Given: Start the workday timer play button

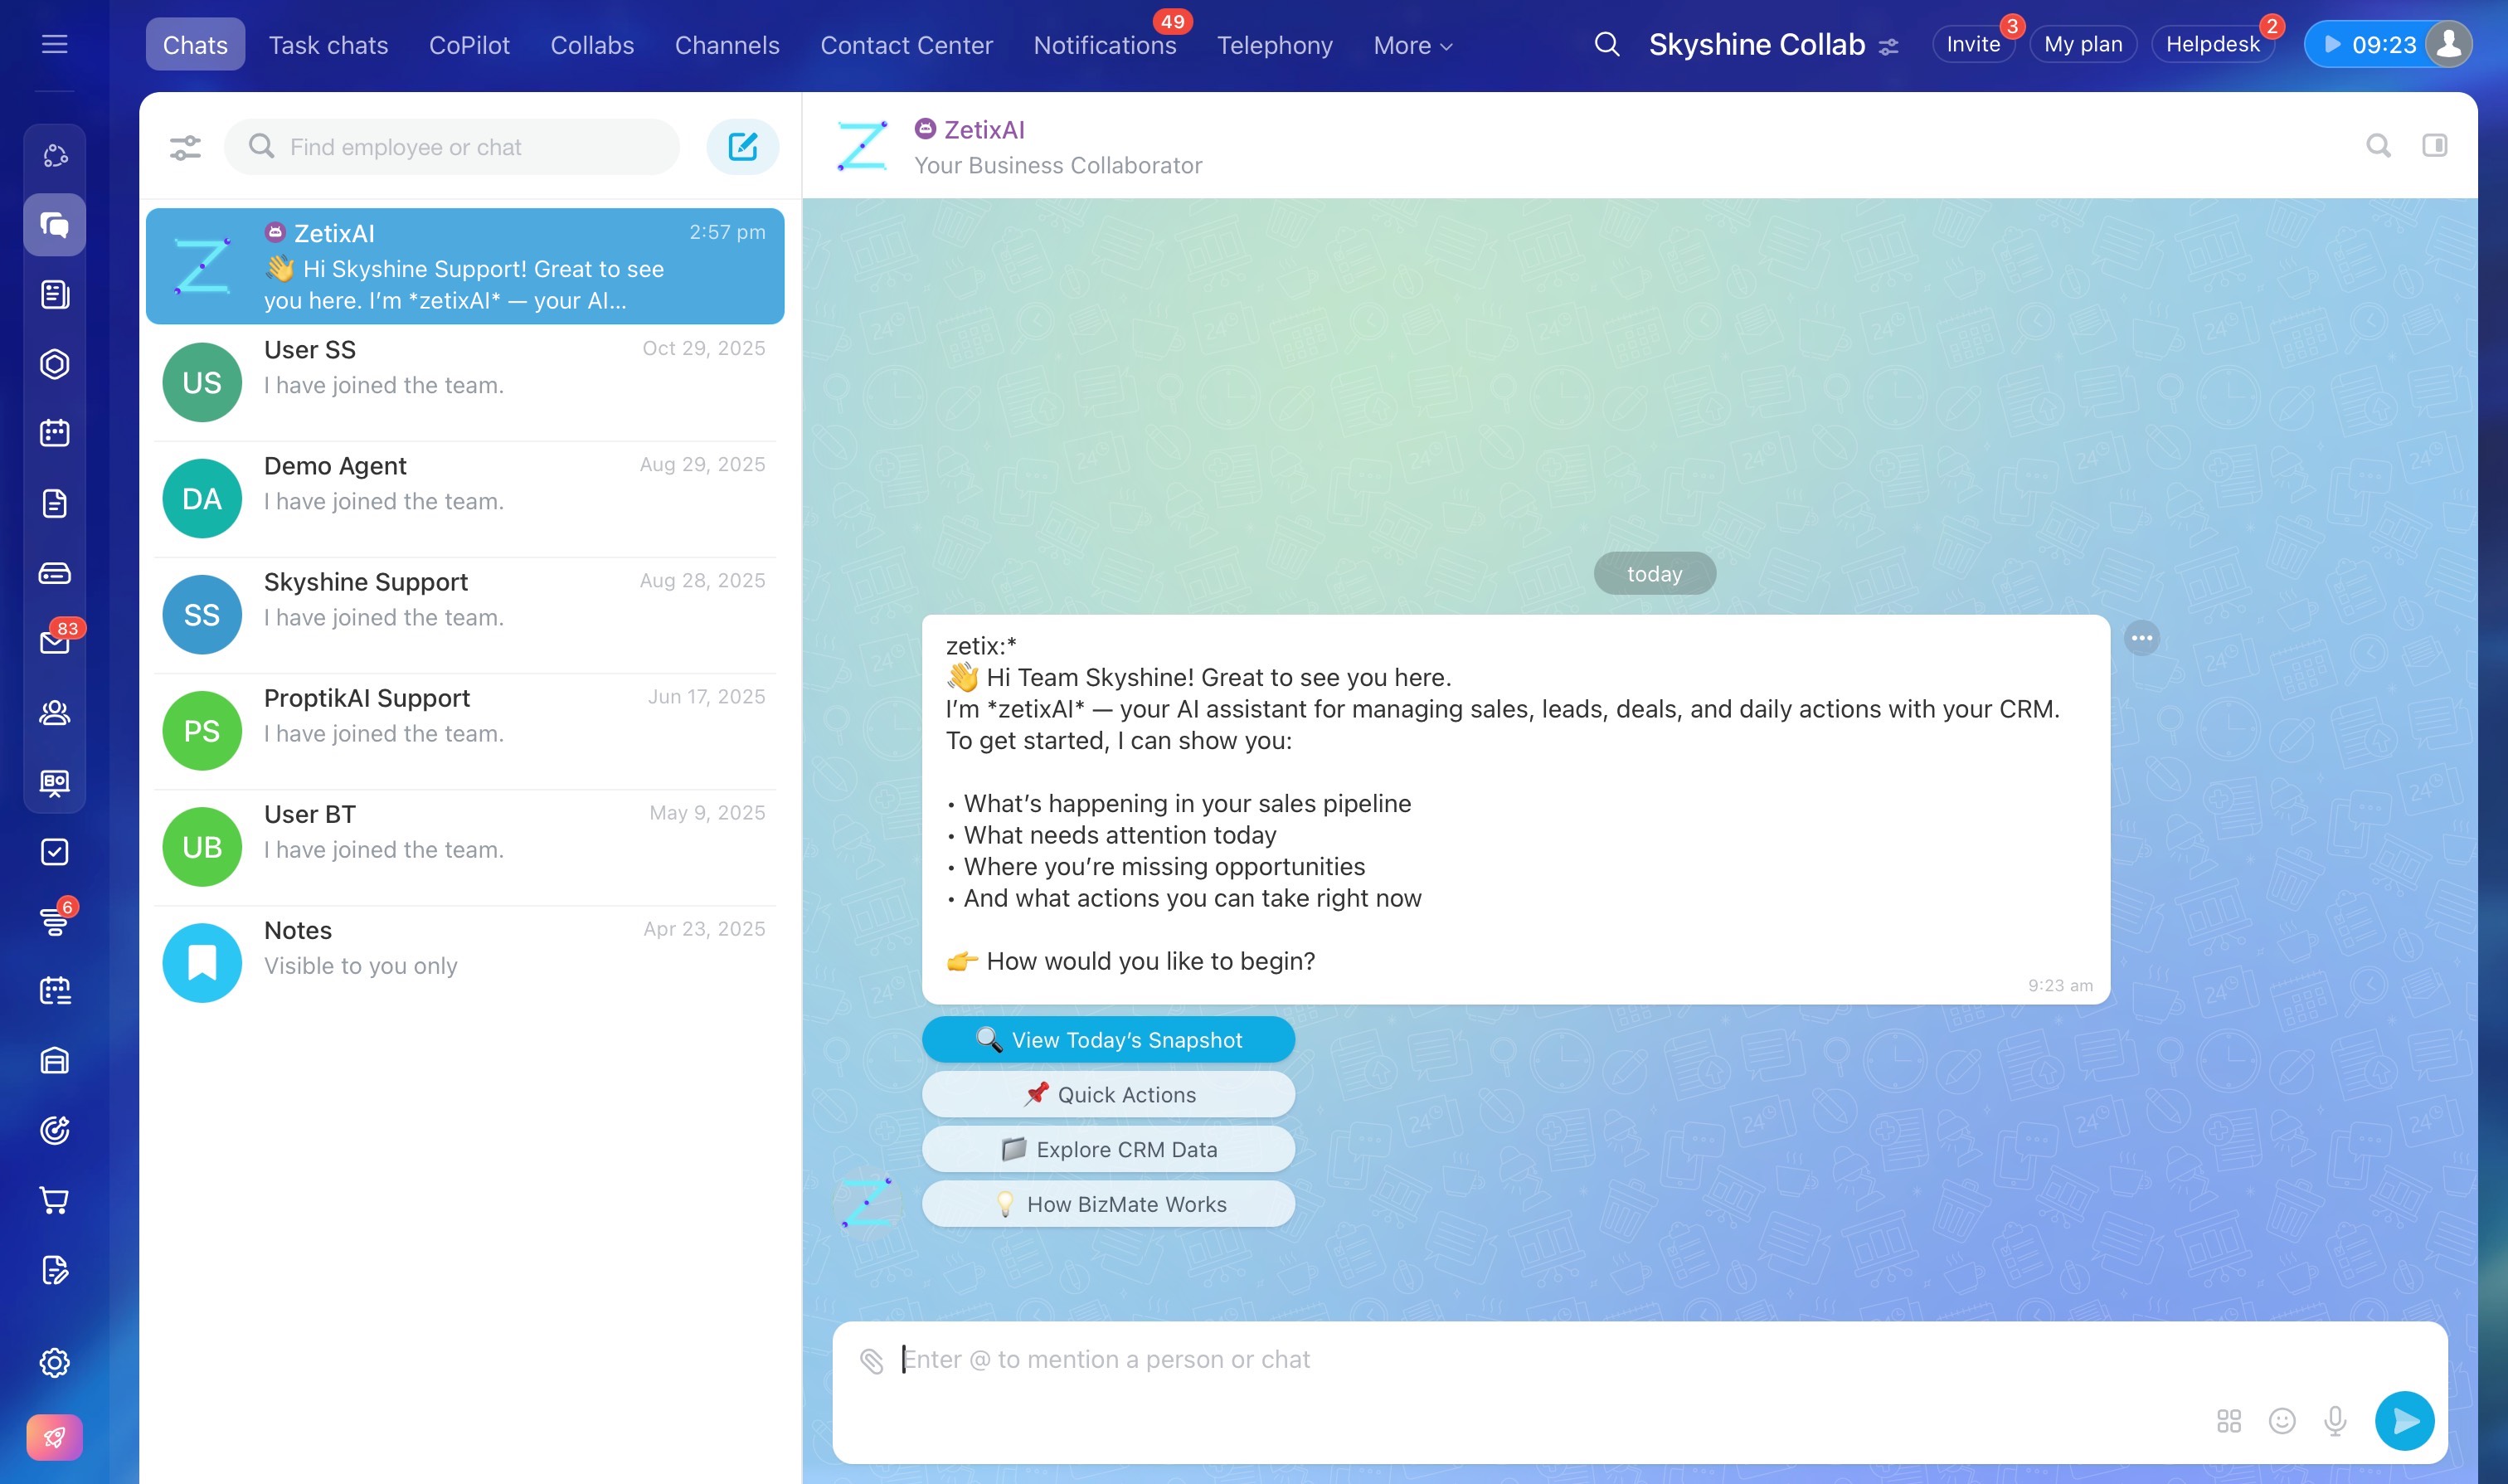Looking at the screenshot, I should pos(2333,44).
